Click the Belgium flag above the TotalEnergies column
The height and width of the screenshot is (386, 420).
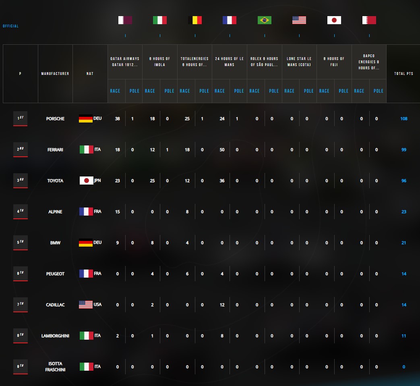click(x=195, y=20)
